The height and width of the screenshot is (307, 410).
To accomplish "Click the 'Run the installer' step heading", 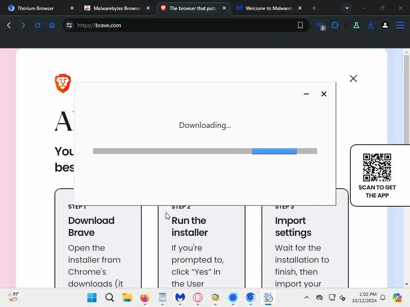I will [189, 227].
